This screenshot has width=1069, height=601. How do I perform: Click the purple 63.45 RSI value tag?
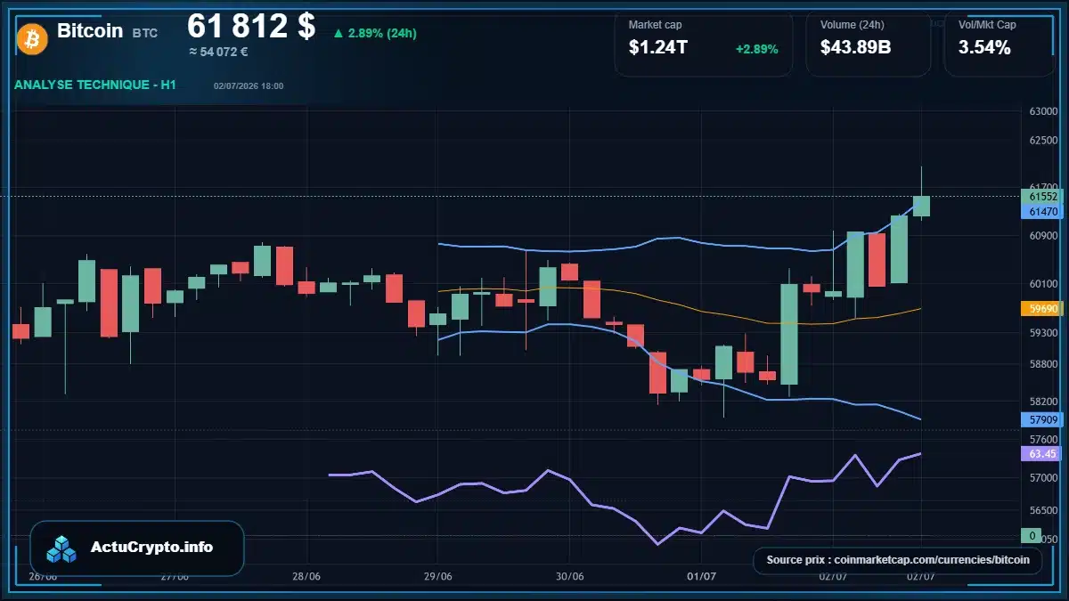(1041, 454)
